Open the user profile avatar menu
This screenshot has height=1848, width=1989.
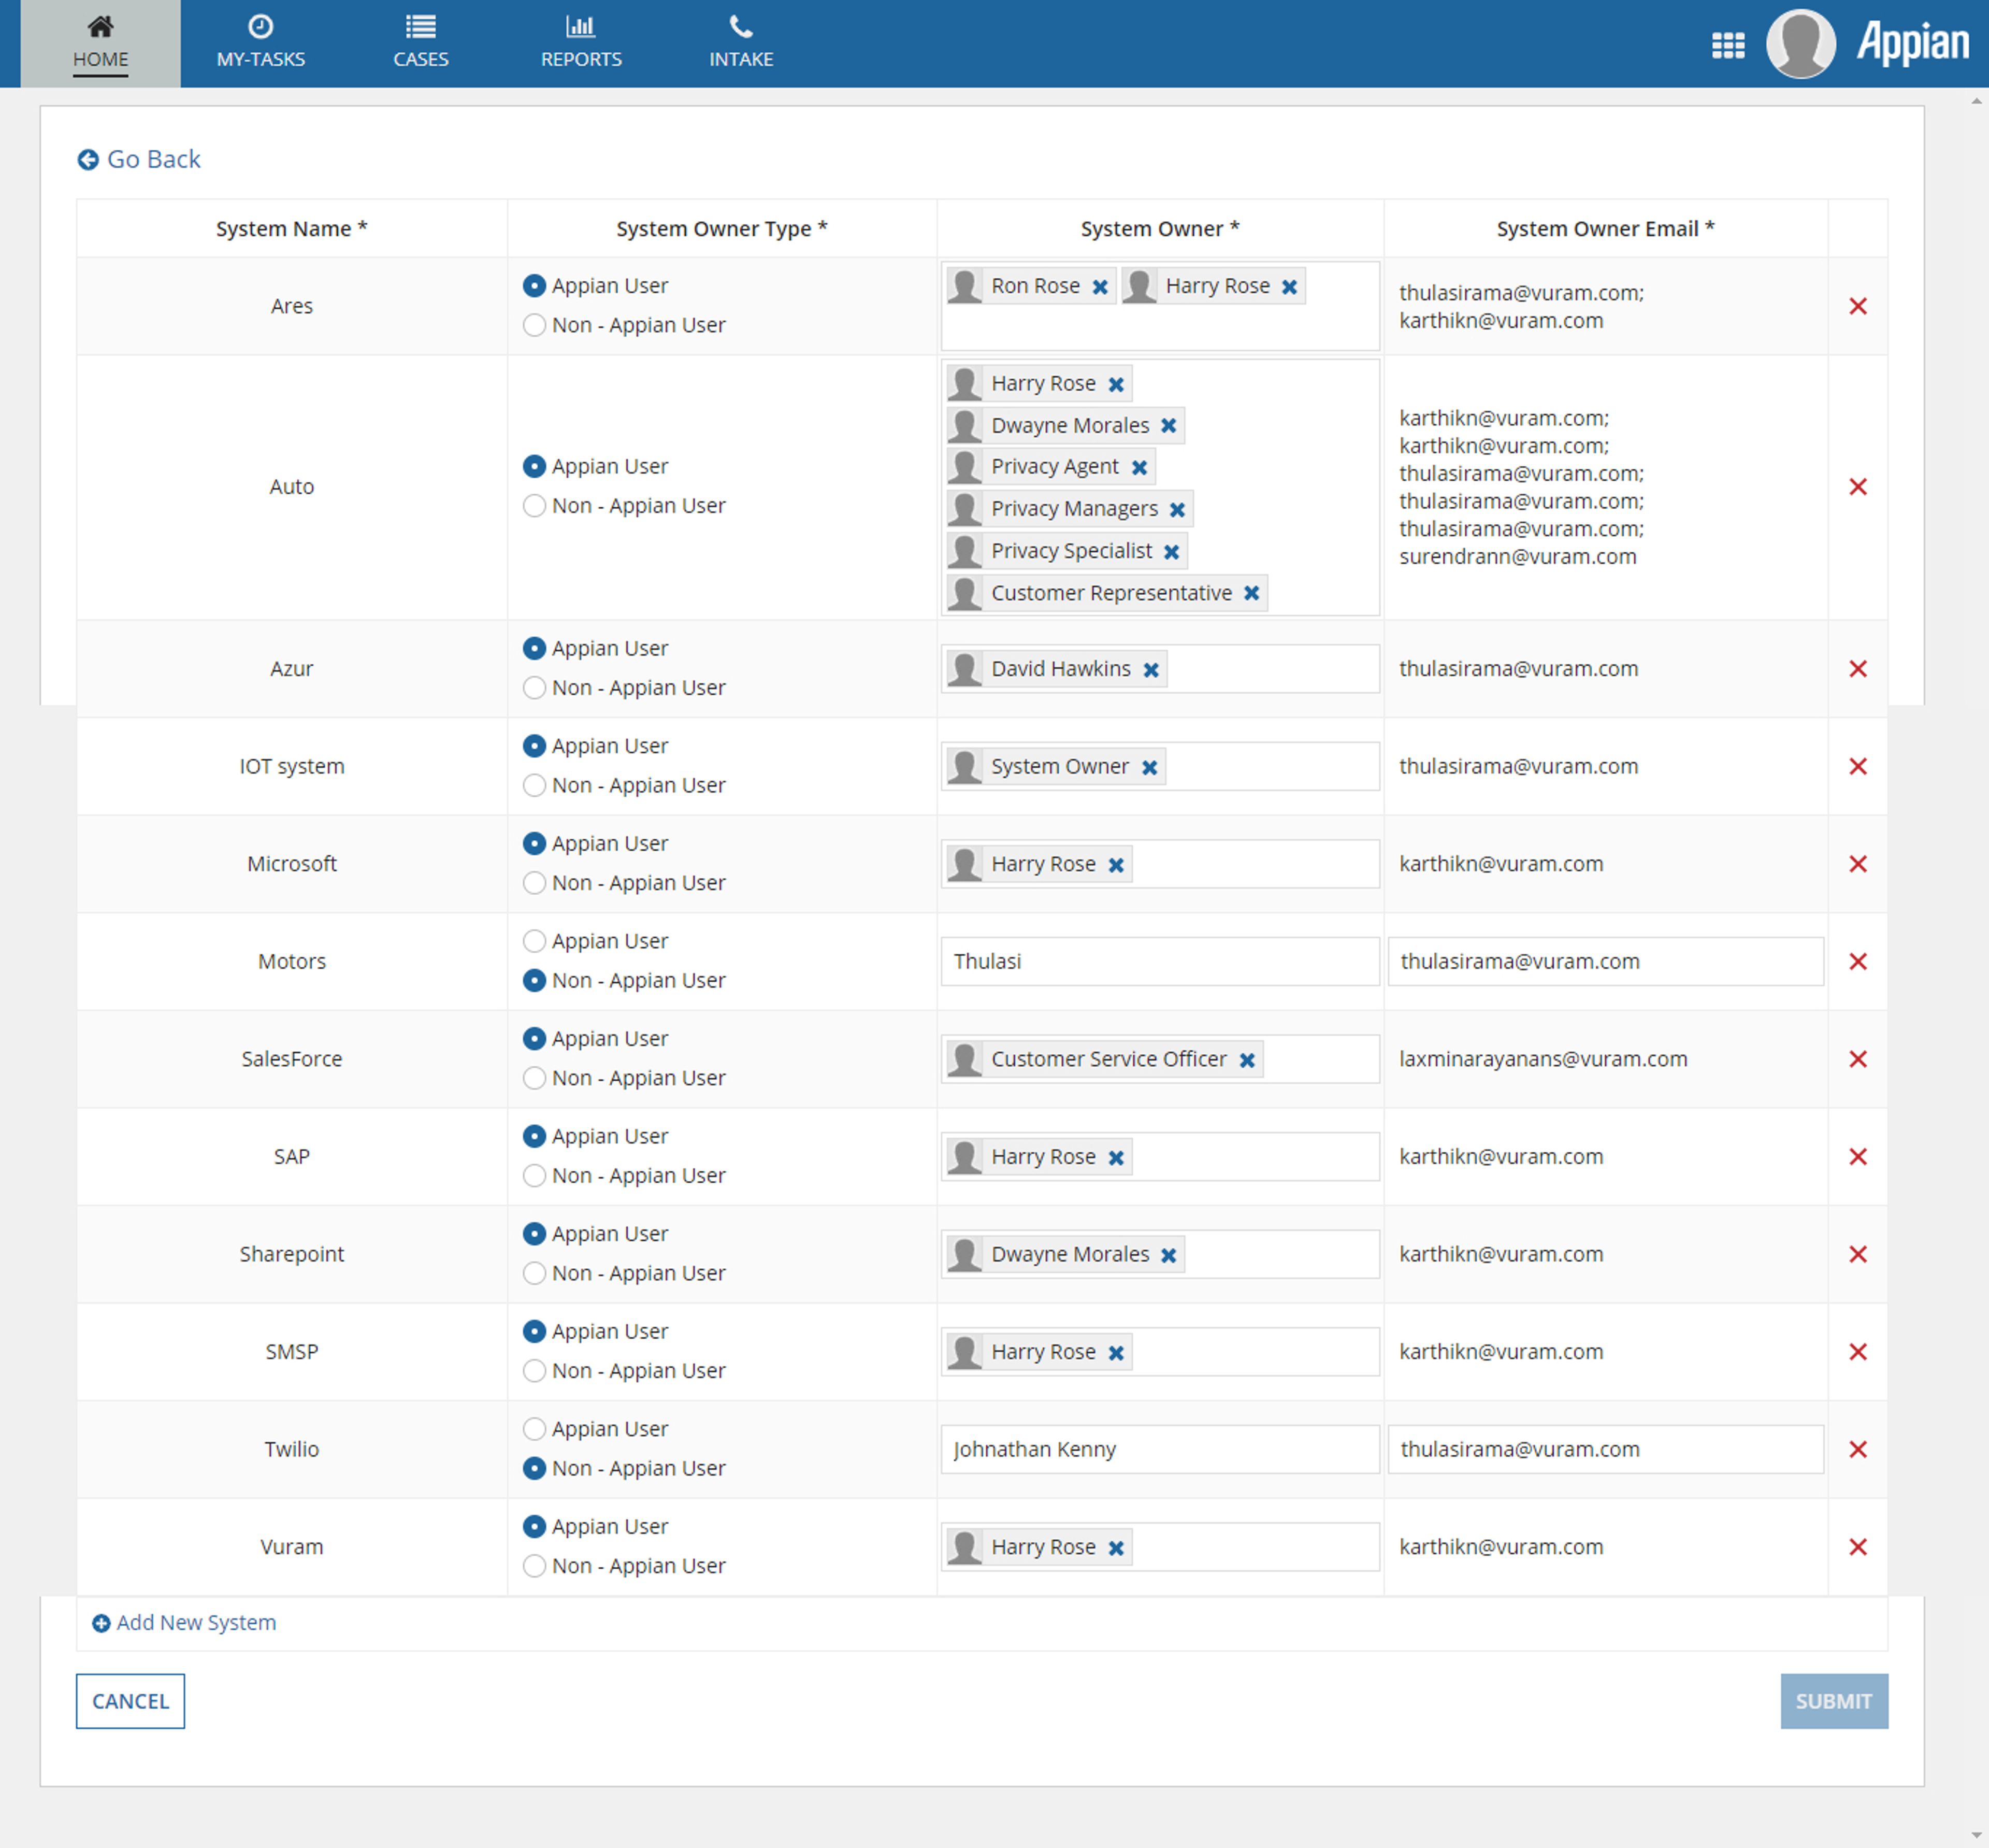point(1800,43)
